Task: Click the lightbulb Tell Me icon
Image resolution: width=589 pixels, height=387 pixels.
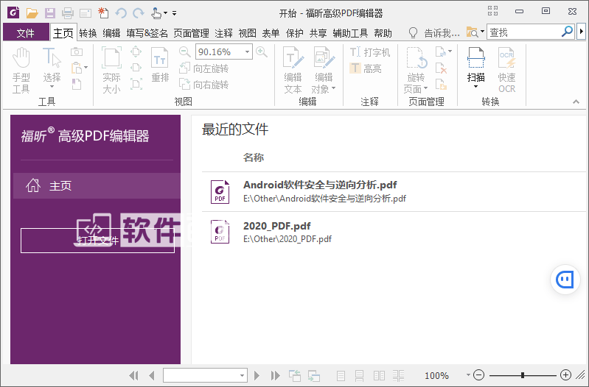Action: pyautogui.click(x=413, y=32)
